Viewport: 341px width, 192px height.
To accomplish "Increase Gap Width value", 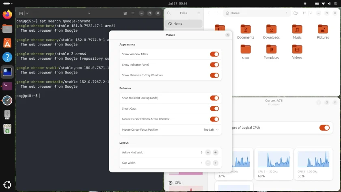I will point(216,163).
